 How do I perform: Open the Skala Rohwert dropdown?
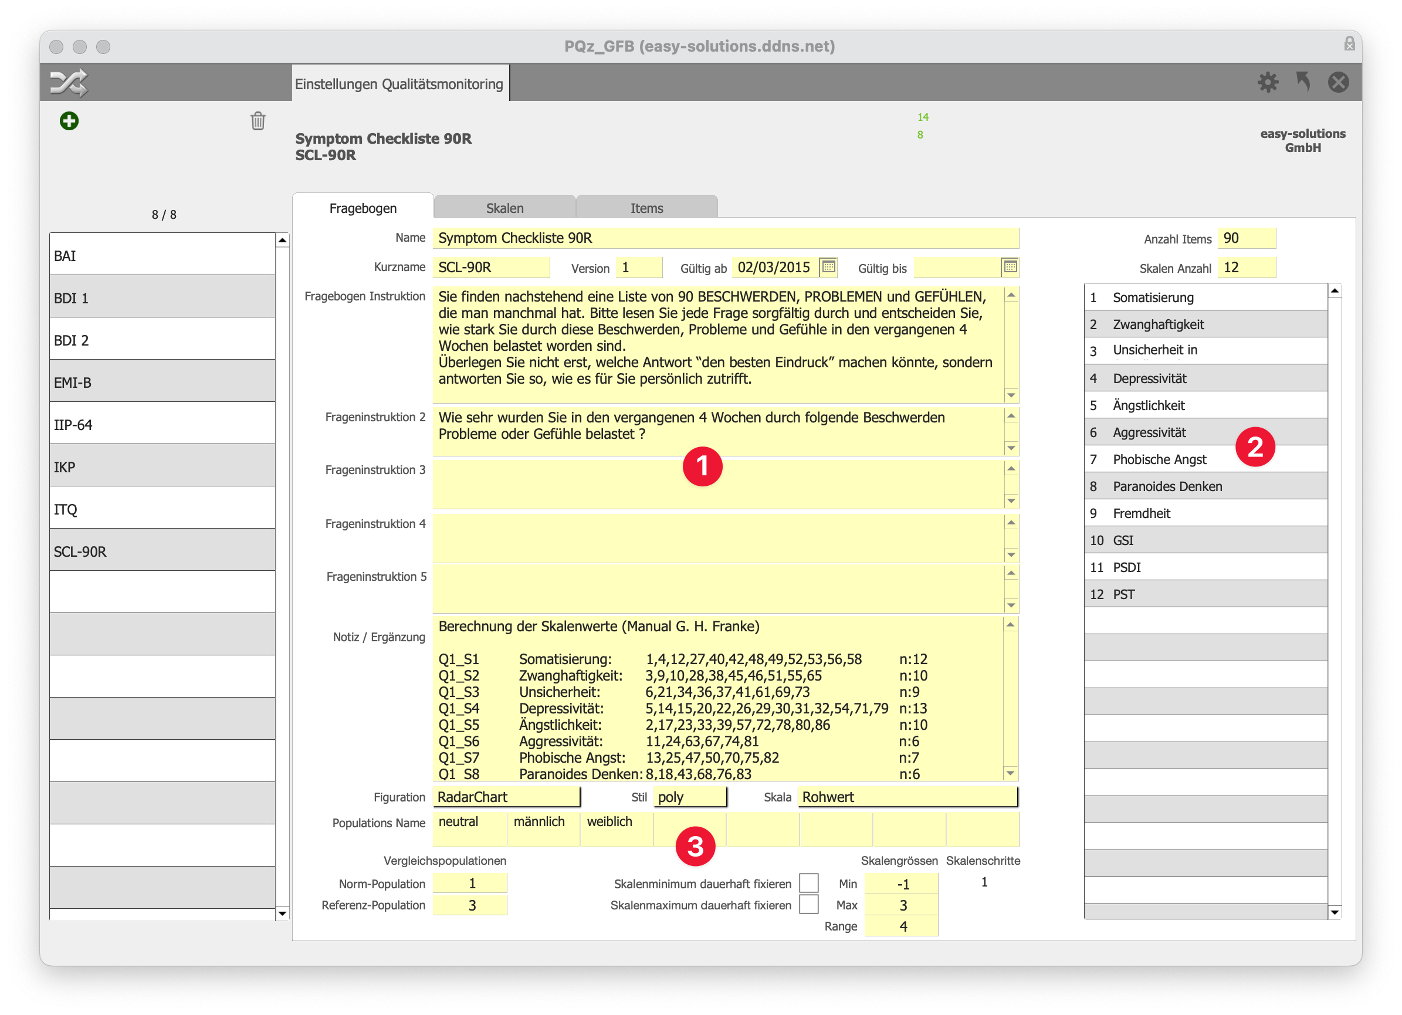pos(907,797)
